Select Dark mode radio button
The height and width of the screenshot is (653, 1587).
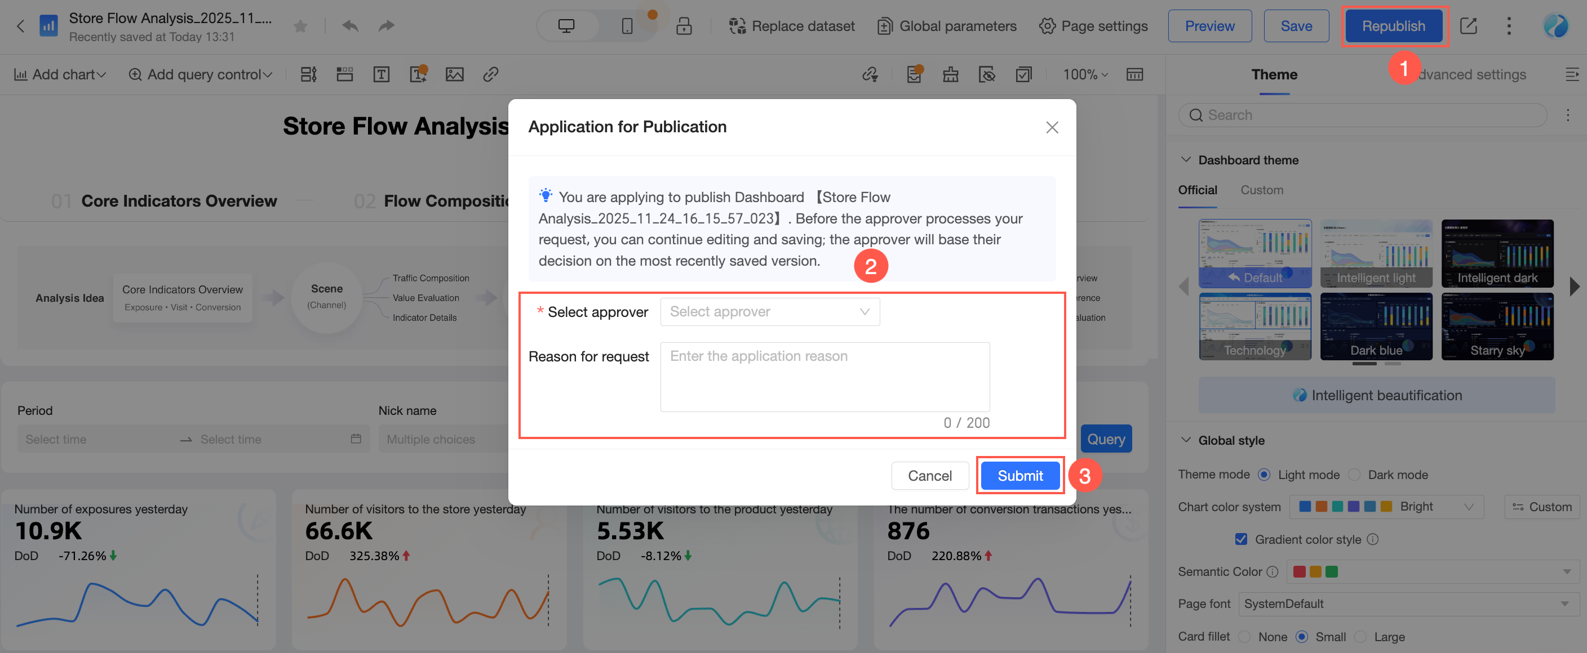pyautogui.click(x=1354, y=475)
